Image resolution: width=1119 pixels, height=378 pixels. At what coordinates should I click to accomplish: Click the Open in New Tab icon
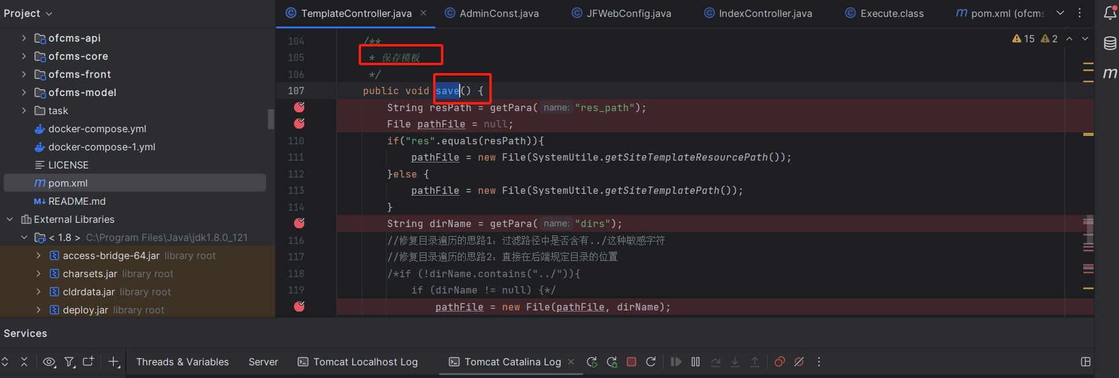tap(88, 361)
